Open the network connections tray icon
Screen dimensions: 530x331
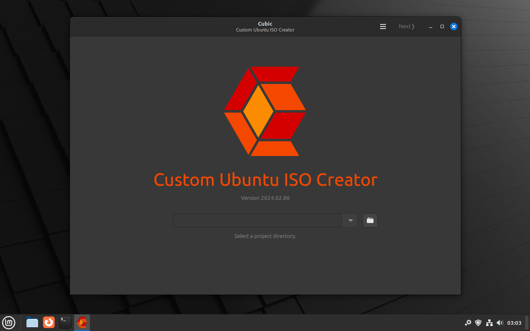(489, 323)
